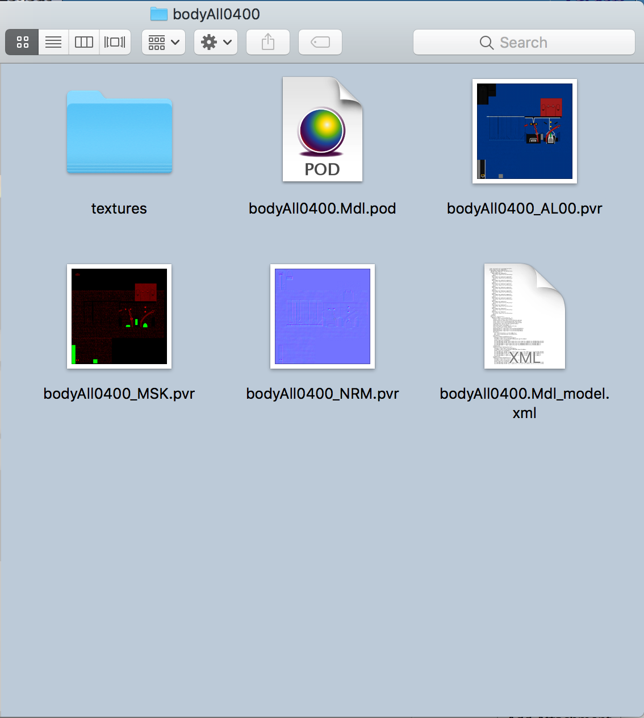Select the bodyAll0400_MSK.pvr thumbnail
Screen dimensions: 644x718
[x=119, y=316]
